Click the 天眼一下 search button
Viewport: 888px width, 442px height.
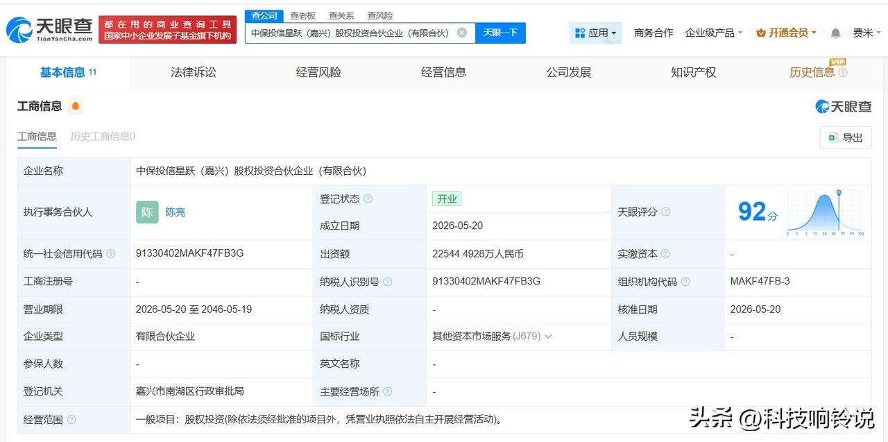(x=500, y=33)
